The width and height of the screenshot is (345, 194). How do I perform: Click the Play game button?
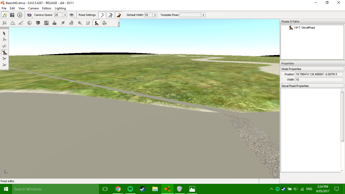(x=20, y=15)
